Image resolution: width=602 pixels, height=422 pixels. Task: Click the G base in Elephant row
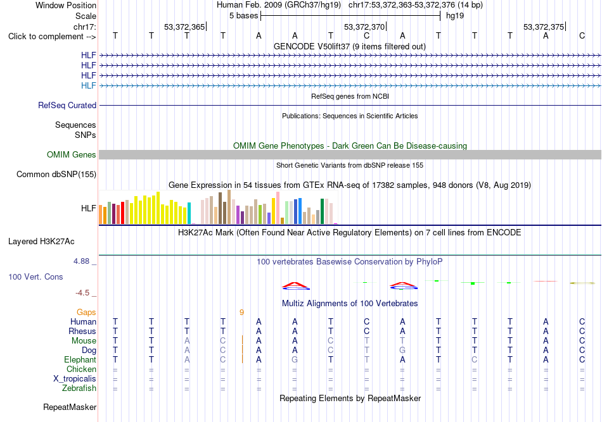(x=295, y=359)
